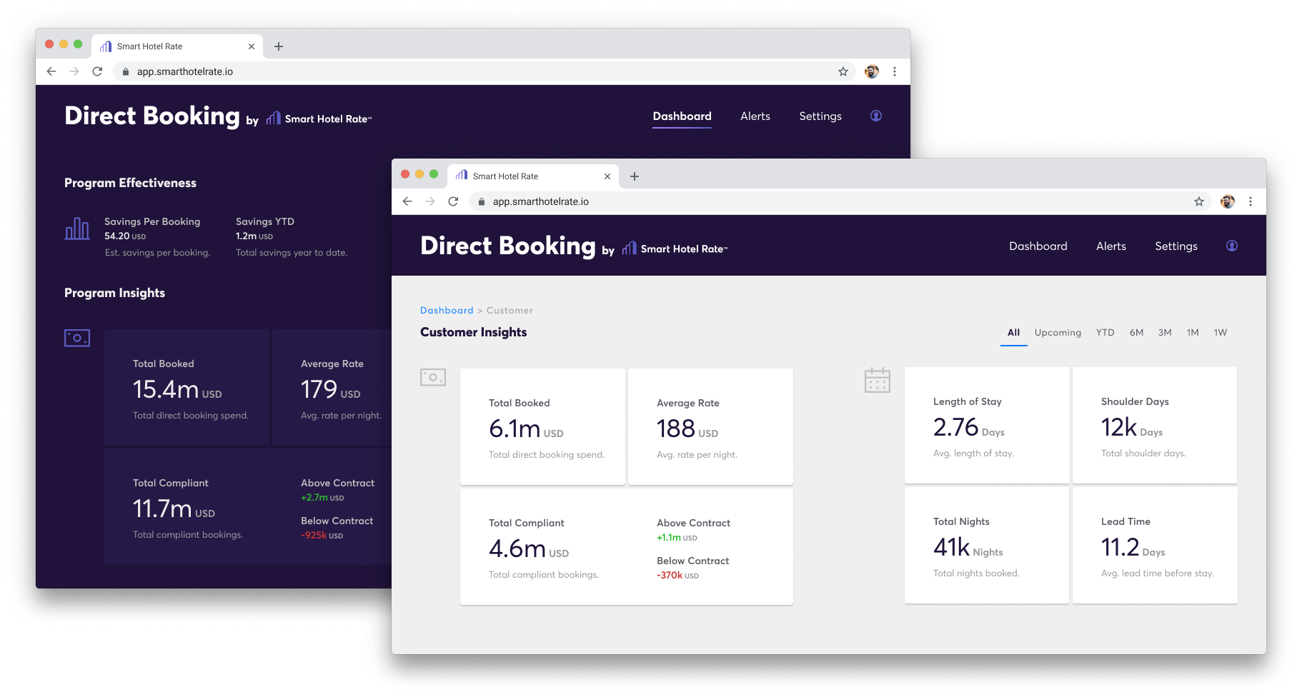
Task: Reload the page in the front browser window
Action: (453, 201)
